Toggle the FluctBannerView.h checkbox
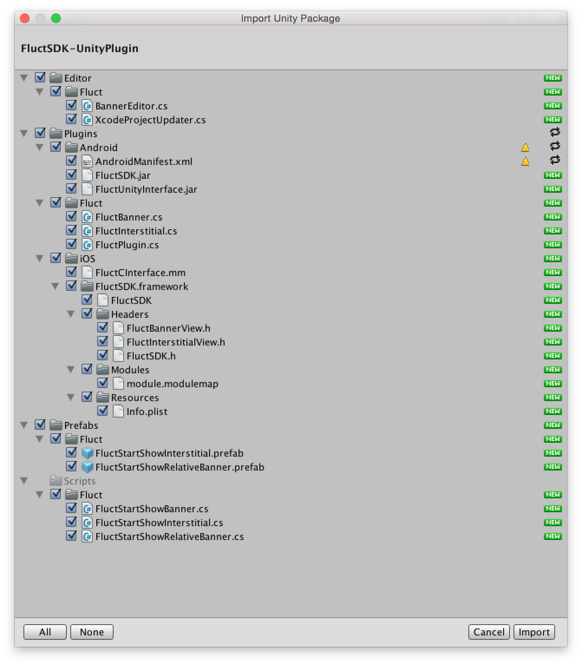This screenshot has height=665, width=582. (103, 328)
